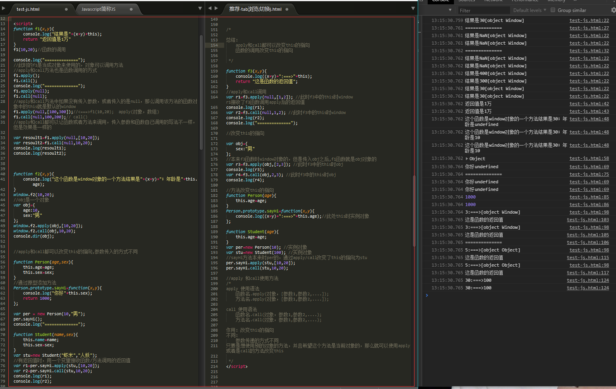Viewport: 616px width, 389px height.
Task: Switch to the Console panel
Action: (440, 1)
